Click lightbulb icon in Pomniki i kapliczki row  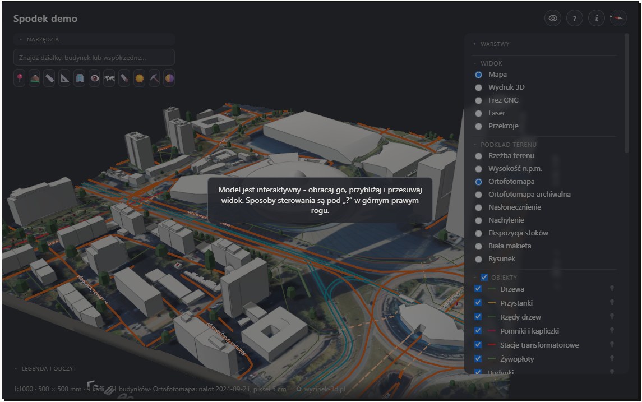click(612, 330)
